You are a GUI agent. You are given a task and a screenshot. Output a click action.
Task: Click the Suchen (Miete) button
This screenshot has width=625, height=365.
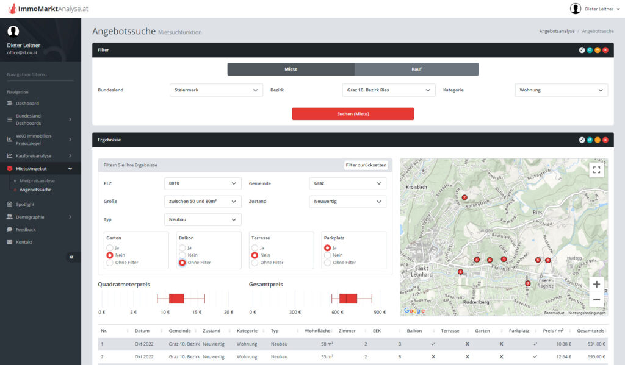coord(353,114)
